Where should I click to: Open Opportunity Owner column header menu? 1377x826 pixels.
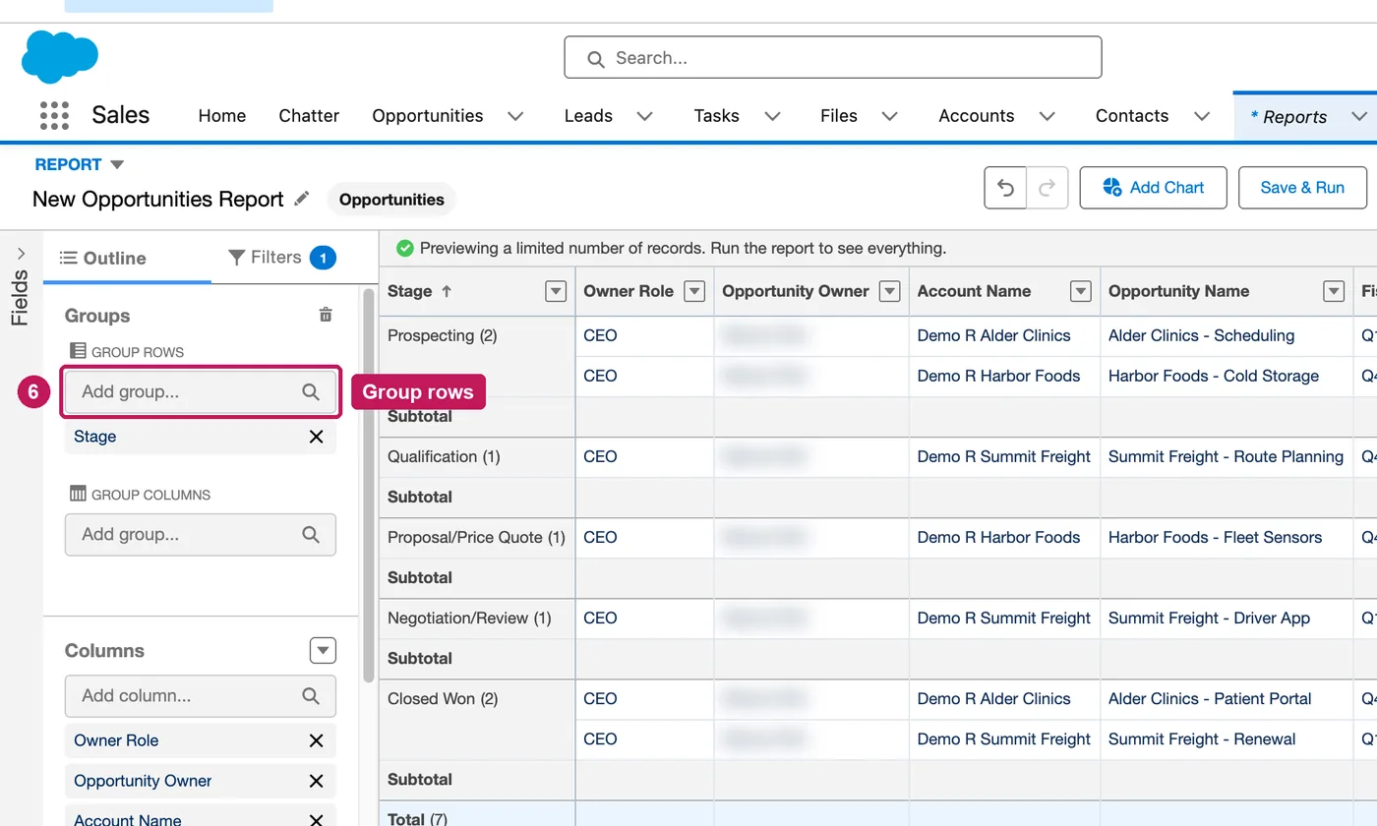pyautogui.click(x=889, y=291)
